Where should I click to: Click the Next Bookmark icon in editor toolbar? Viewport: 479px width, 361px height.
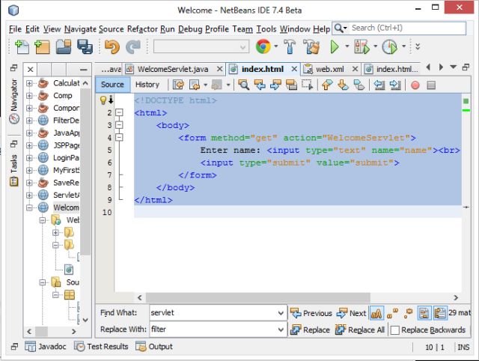tap(343, 85)
